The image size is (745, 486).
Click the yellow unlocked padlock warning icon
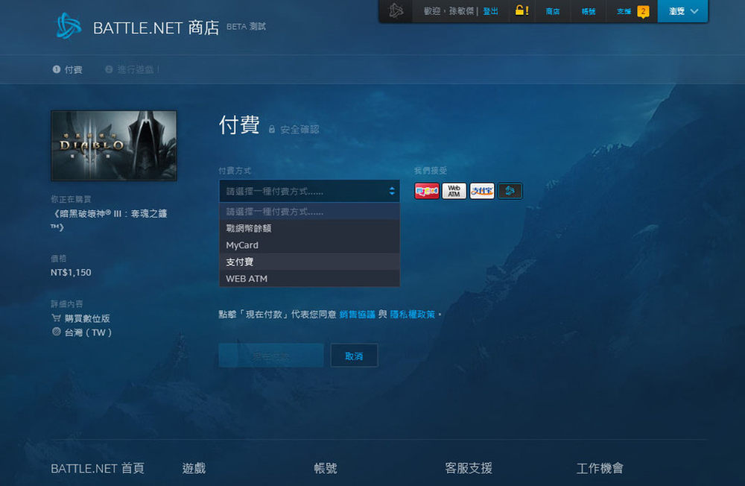tap(521, 10)
